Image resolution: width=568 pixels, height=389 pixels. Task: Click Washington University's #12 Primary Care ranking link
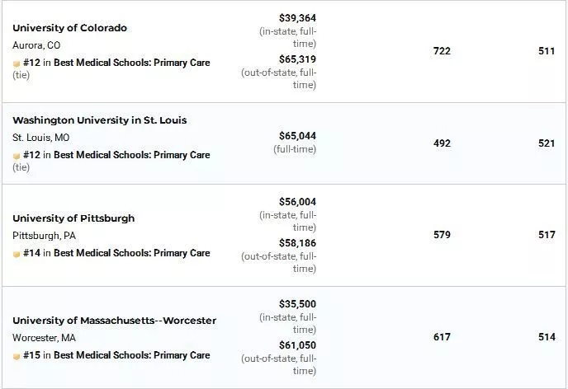(x=116, y=155)
